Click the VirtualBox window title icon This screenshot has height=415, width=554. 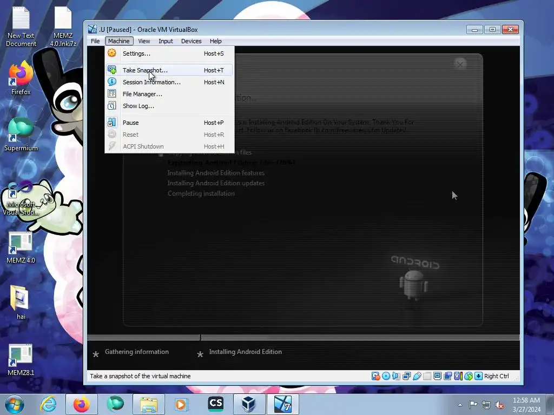click(x=92, y=29)
